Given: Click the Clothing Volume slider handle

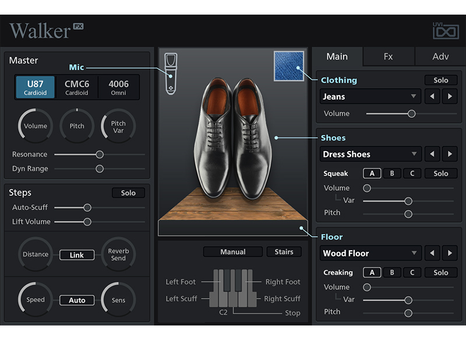Looking at the screenshot, I should [411, 113].
